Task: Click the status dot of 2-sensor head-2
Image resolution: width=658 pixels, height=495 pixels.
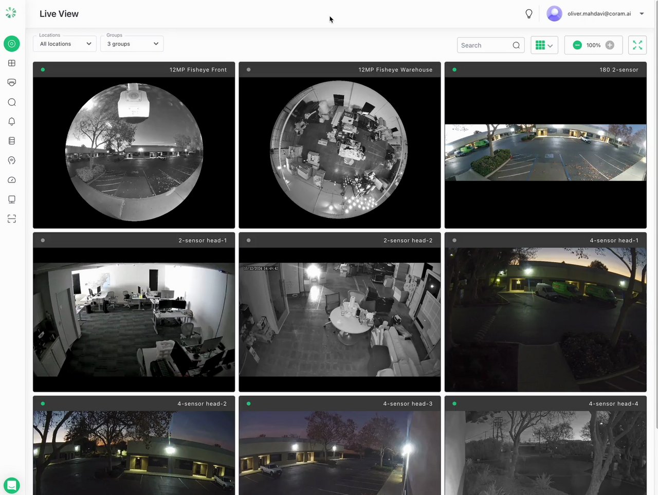Action: click(x=249, y=240)
